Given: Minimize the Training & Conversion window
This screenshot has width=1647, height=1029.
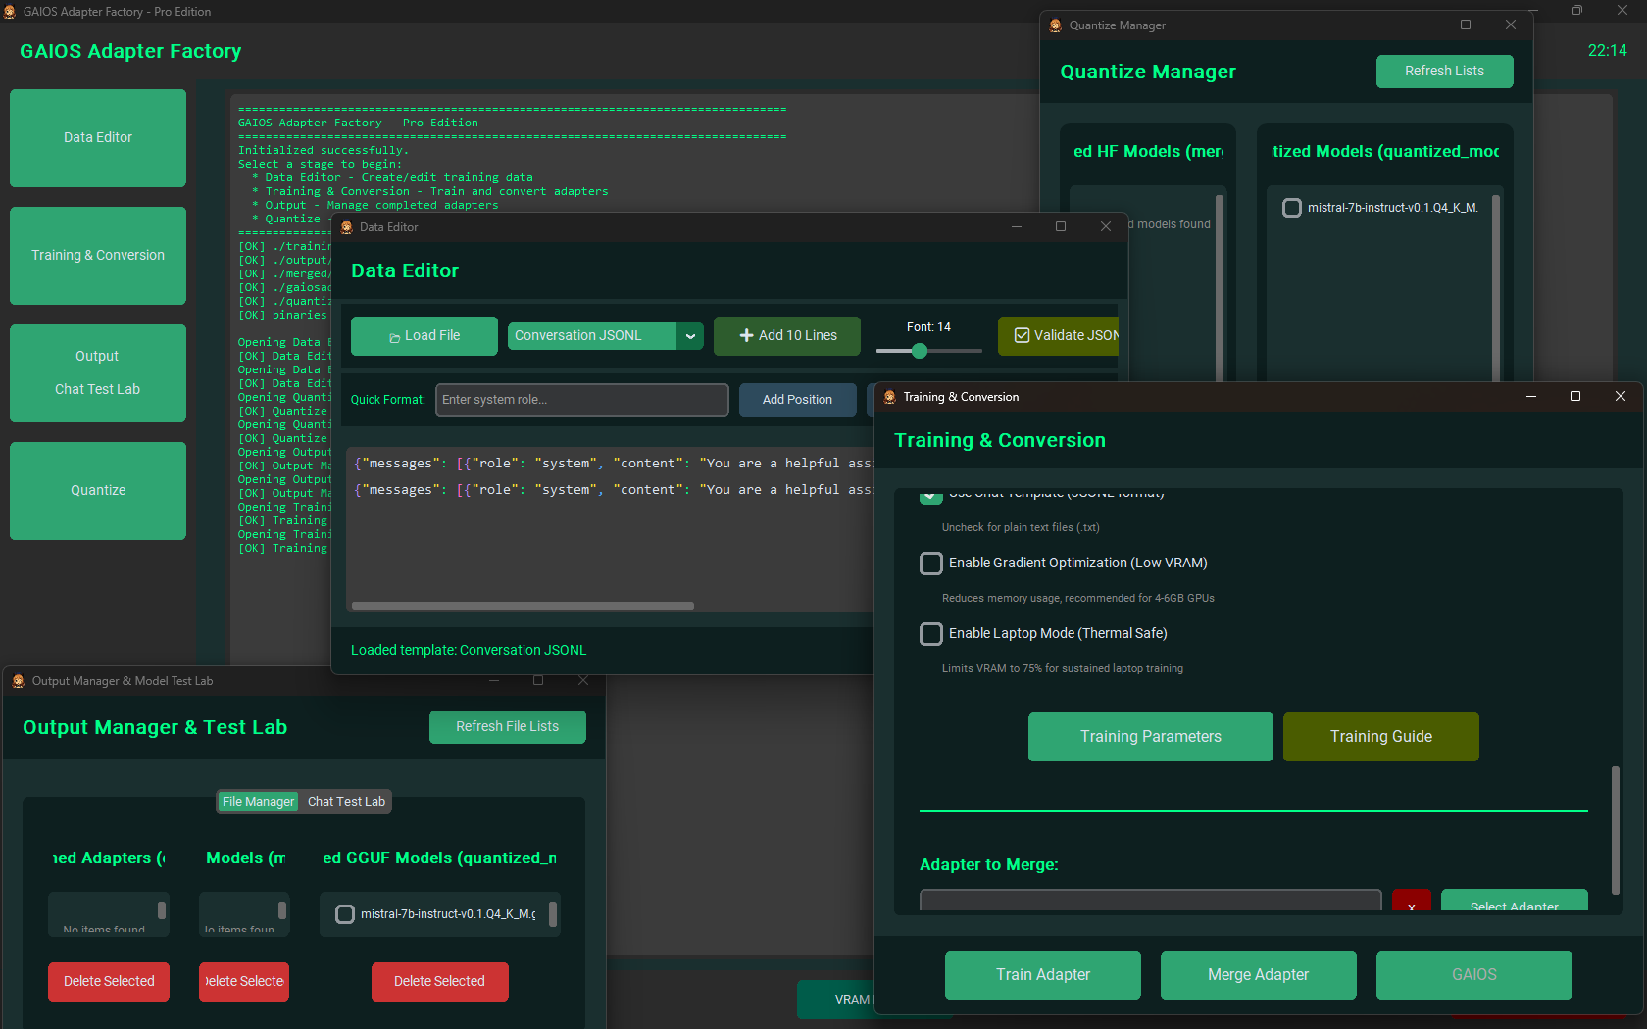Looking at the screenshot, I should (x=1531, y=397).
